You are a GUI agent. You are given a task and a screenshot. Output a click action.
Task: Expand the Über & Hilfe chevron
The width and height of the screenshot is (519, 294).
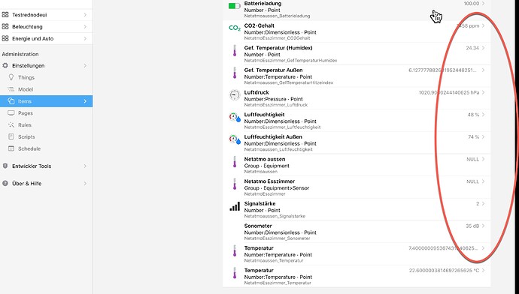85,184
